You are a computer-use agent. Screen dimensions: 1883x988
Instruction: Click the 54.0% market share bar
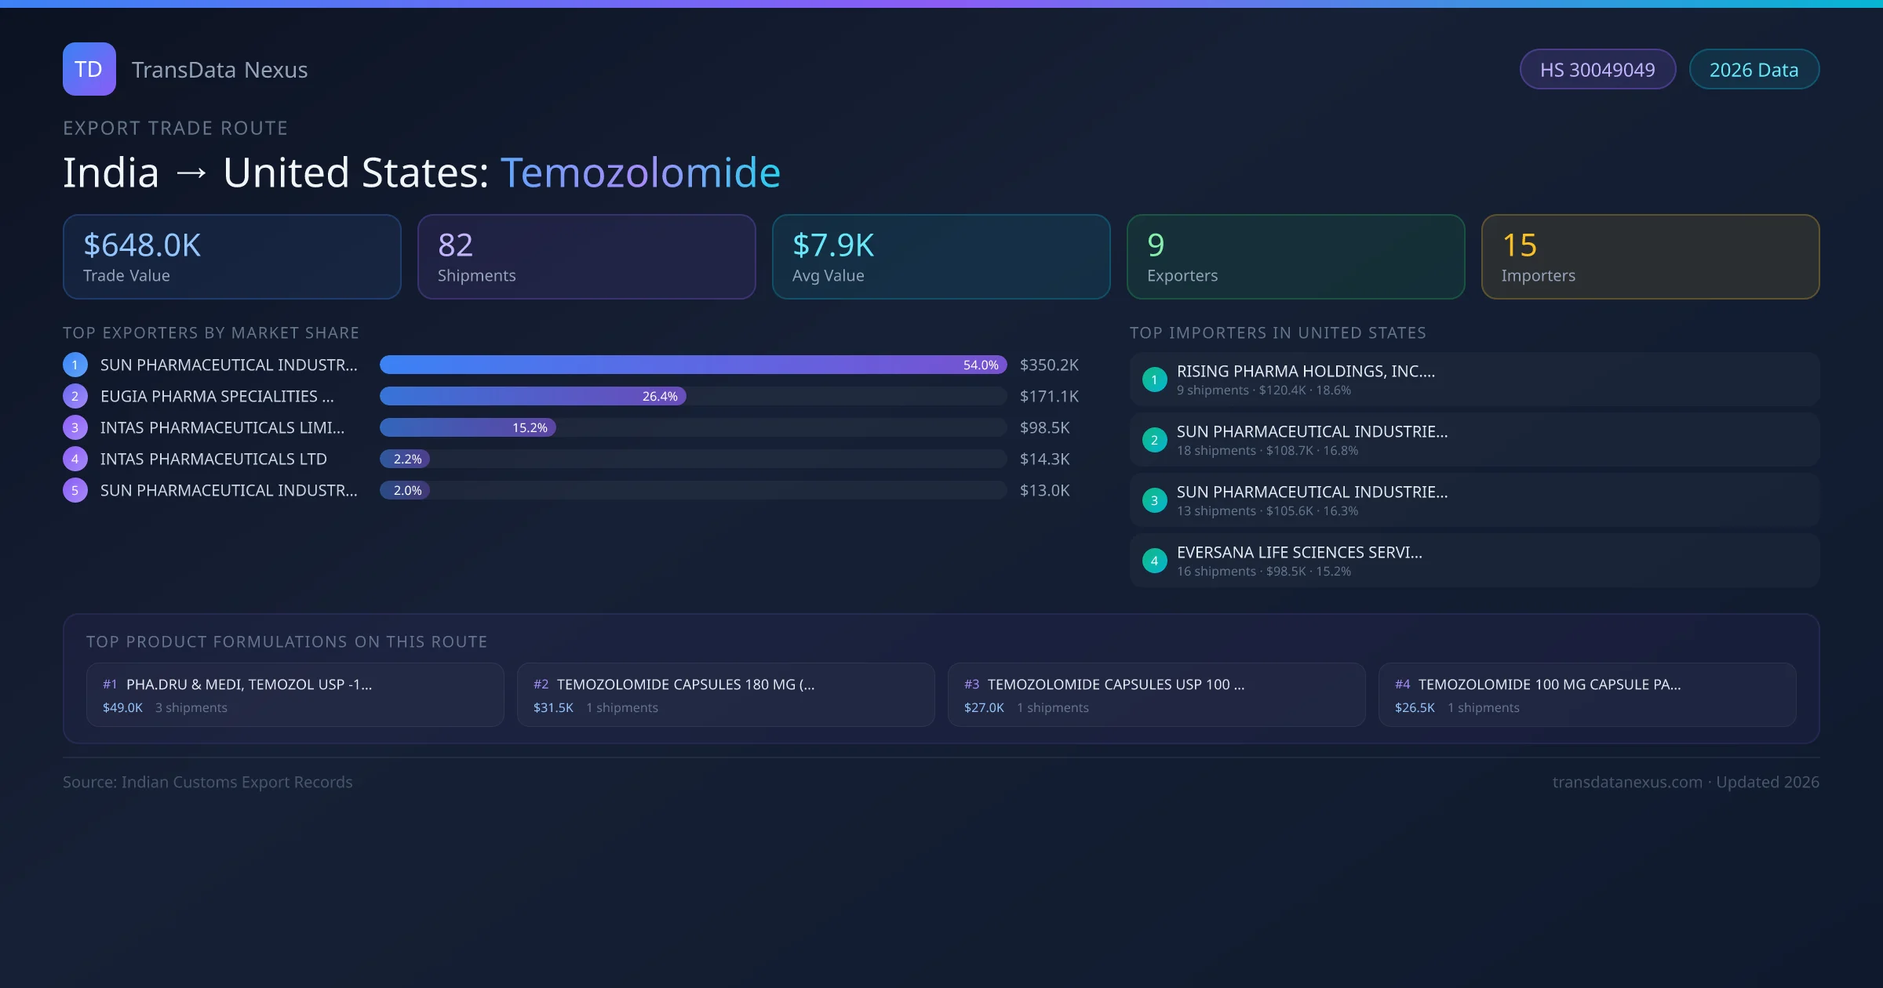click(x=692, y=365)
